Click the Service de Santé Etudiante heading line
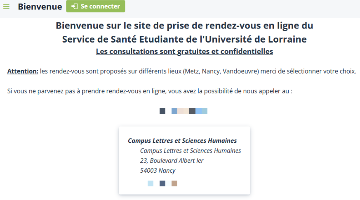Screen dimensions: 360x200 (x=184, y=39)
